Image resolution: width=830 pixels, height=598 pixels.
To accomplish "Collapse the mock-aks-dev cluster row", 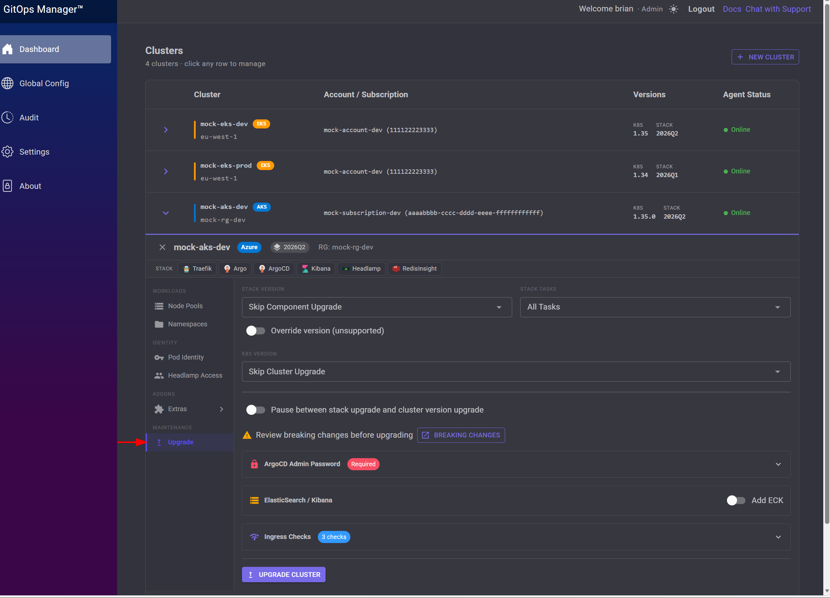I will point(166,213).
